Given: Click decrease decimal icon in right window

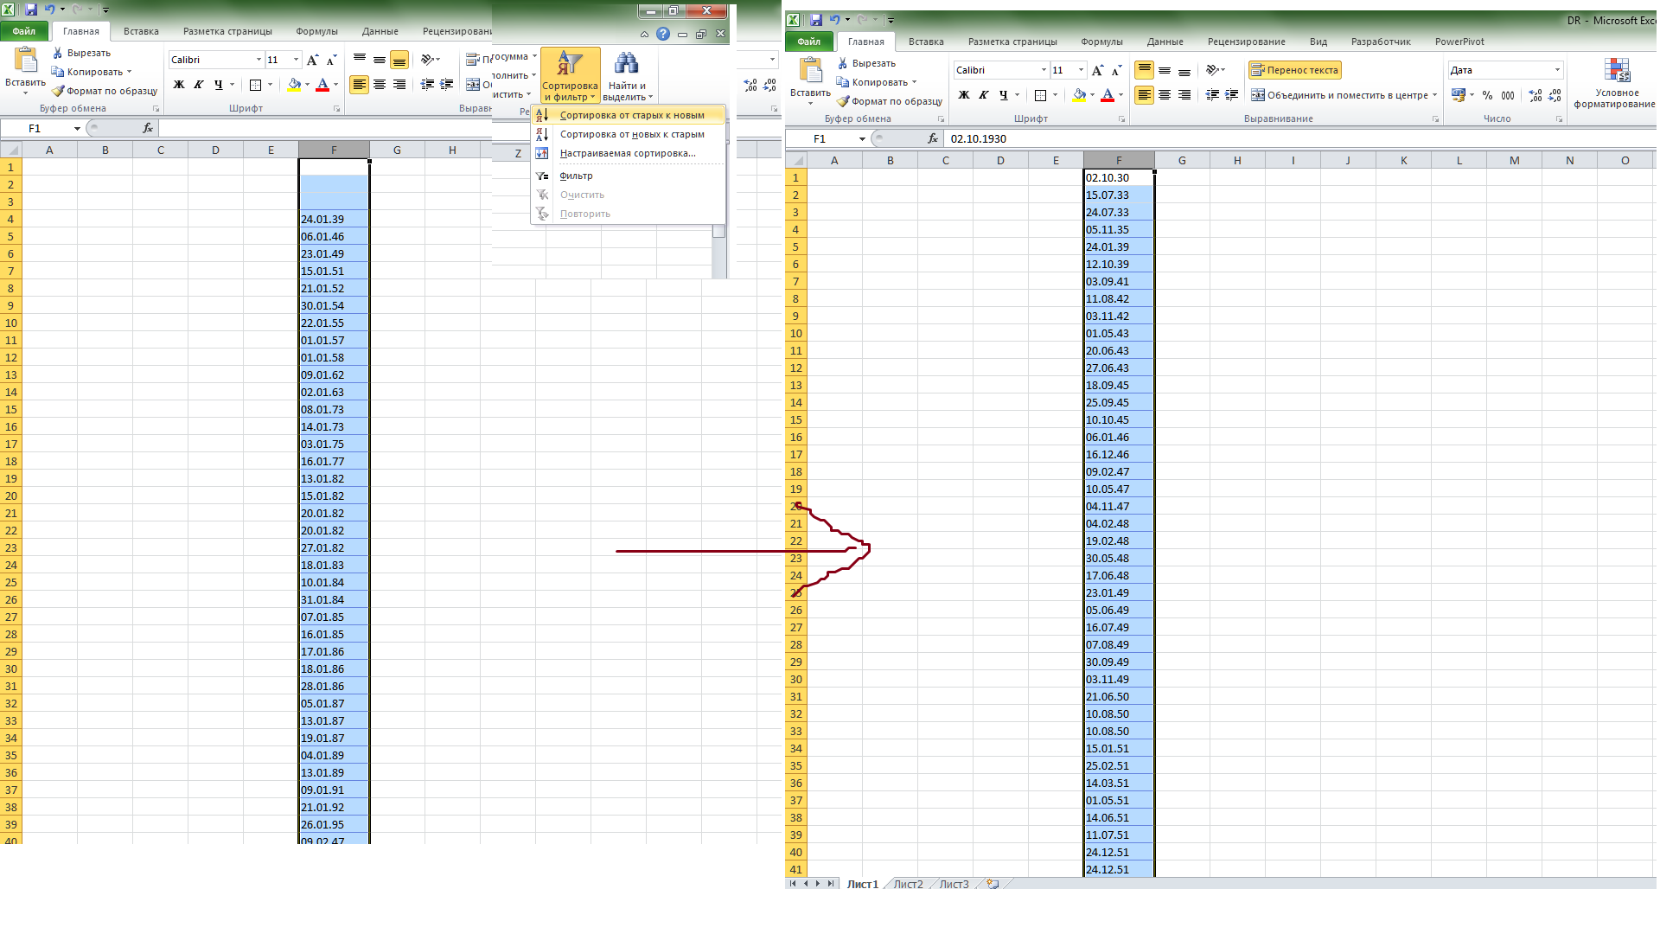Looking at the screenshot, I should 1555,95.
